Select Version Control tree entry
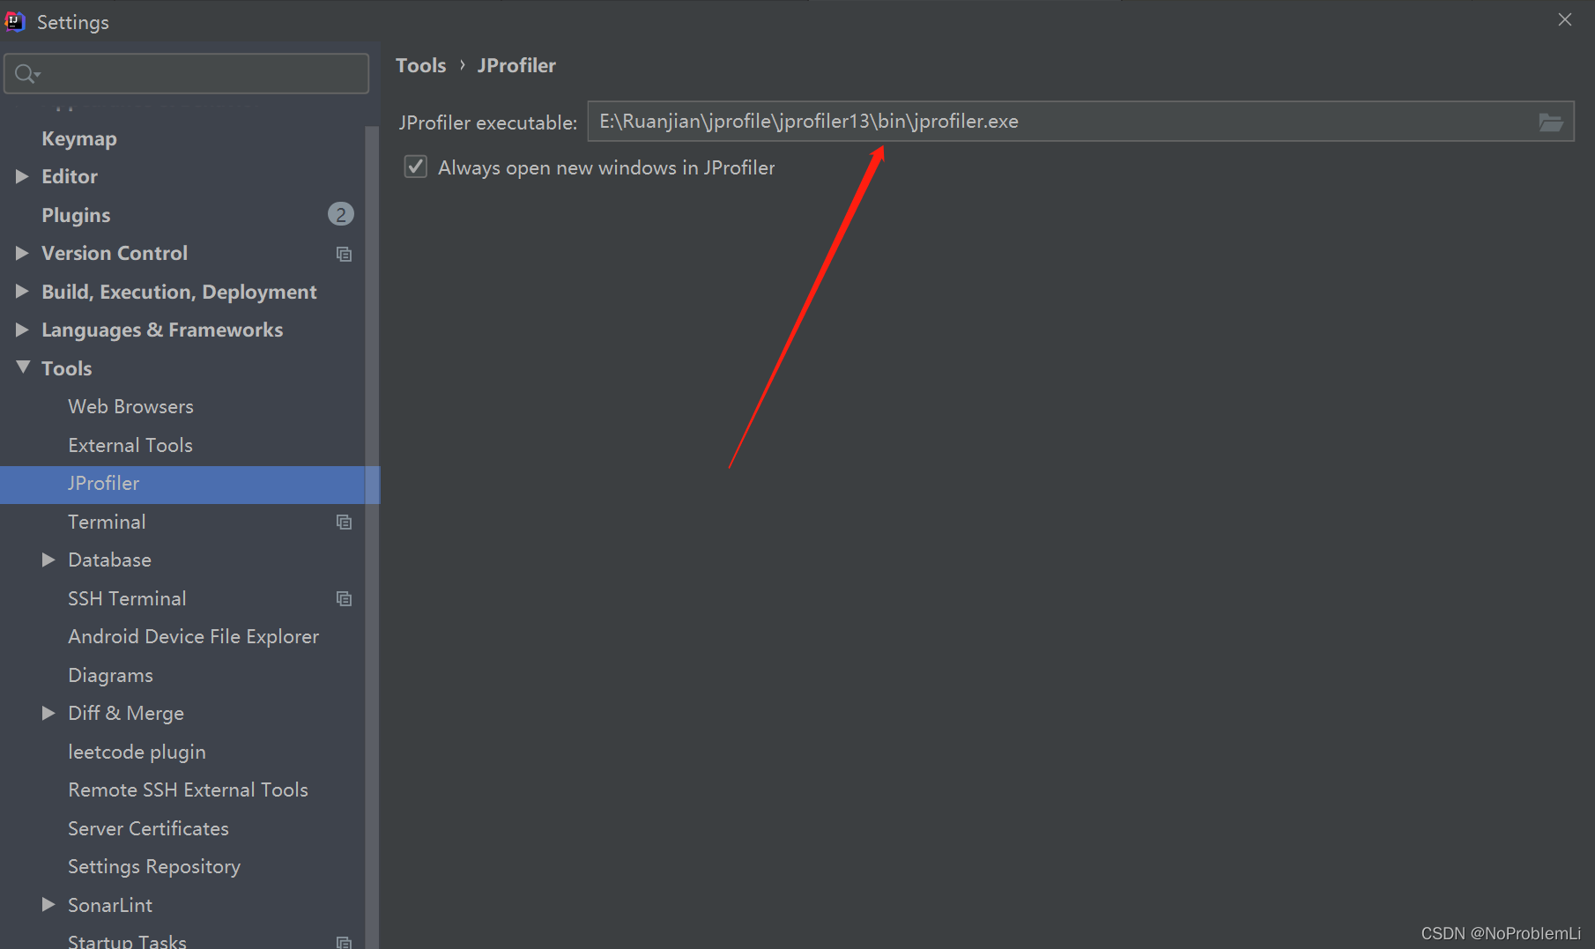 coord(115,254)
